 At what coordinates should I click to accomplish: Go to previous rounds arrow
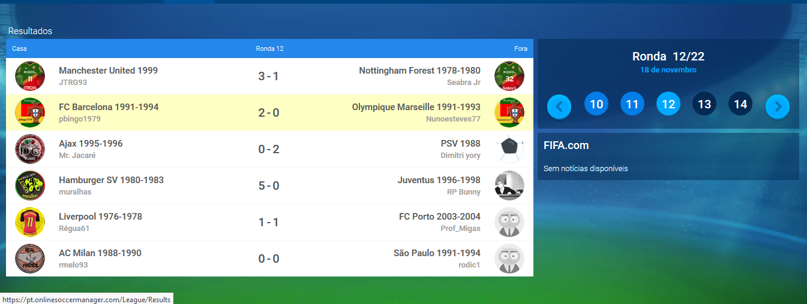pos(559,107)
